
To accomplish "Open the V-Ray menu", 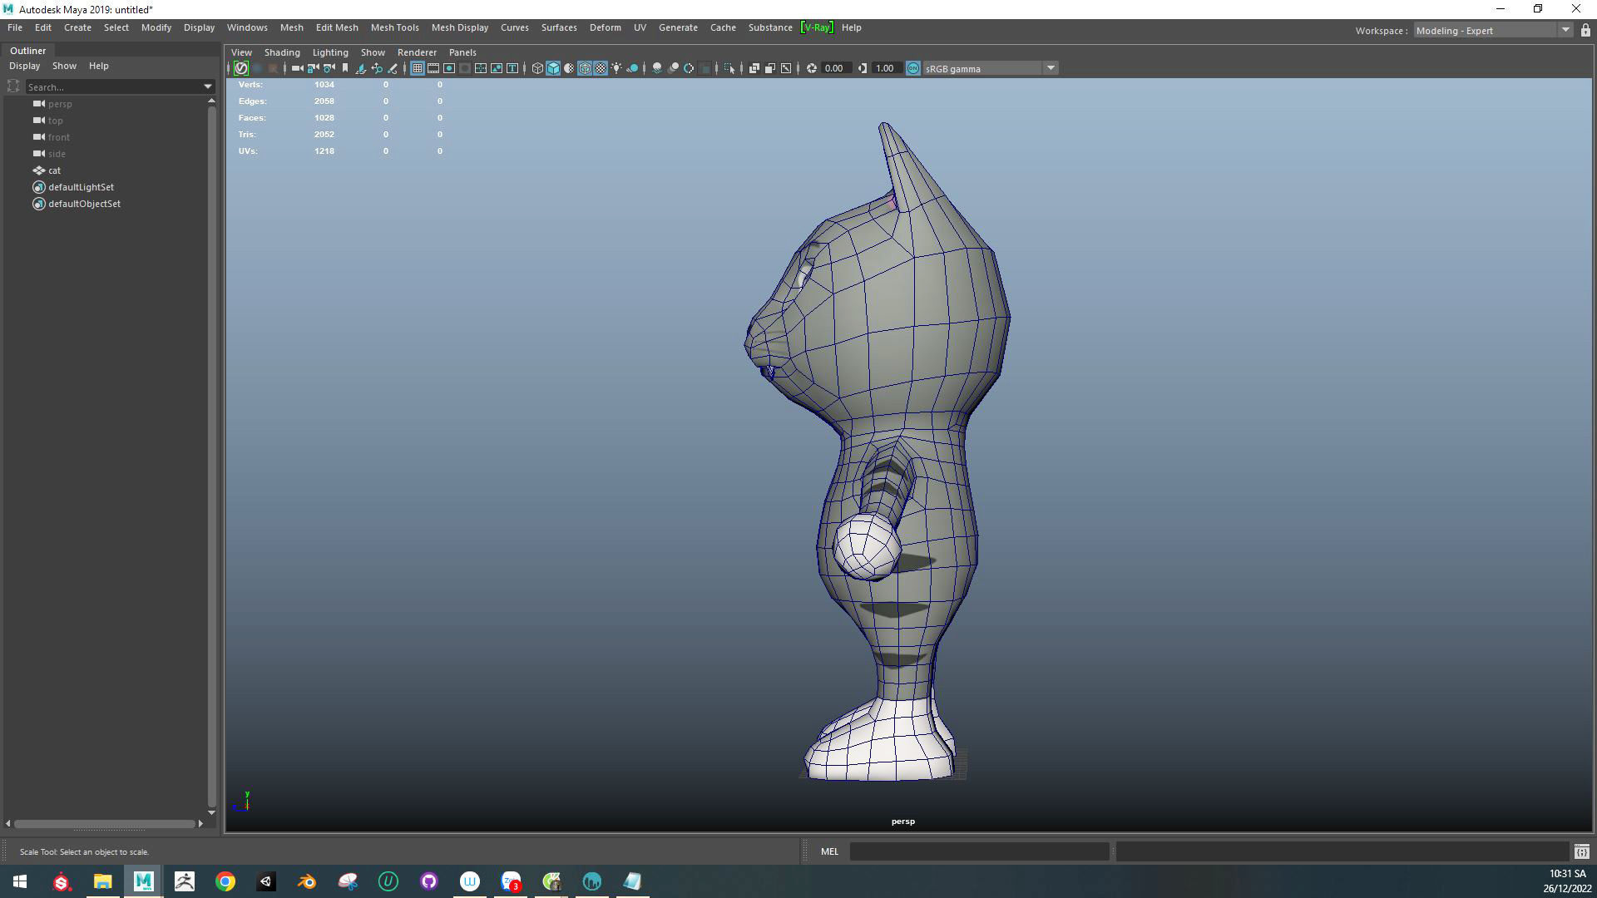I will point(816,27).
